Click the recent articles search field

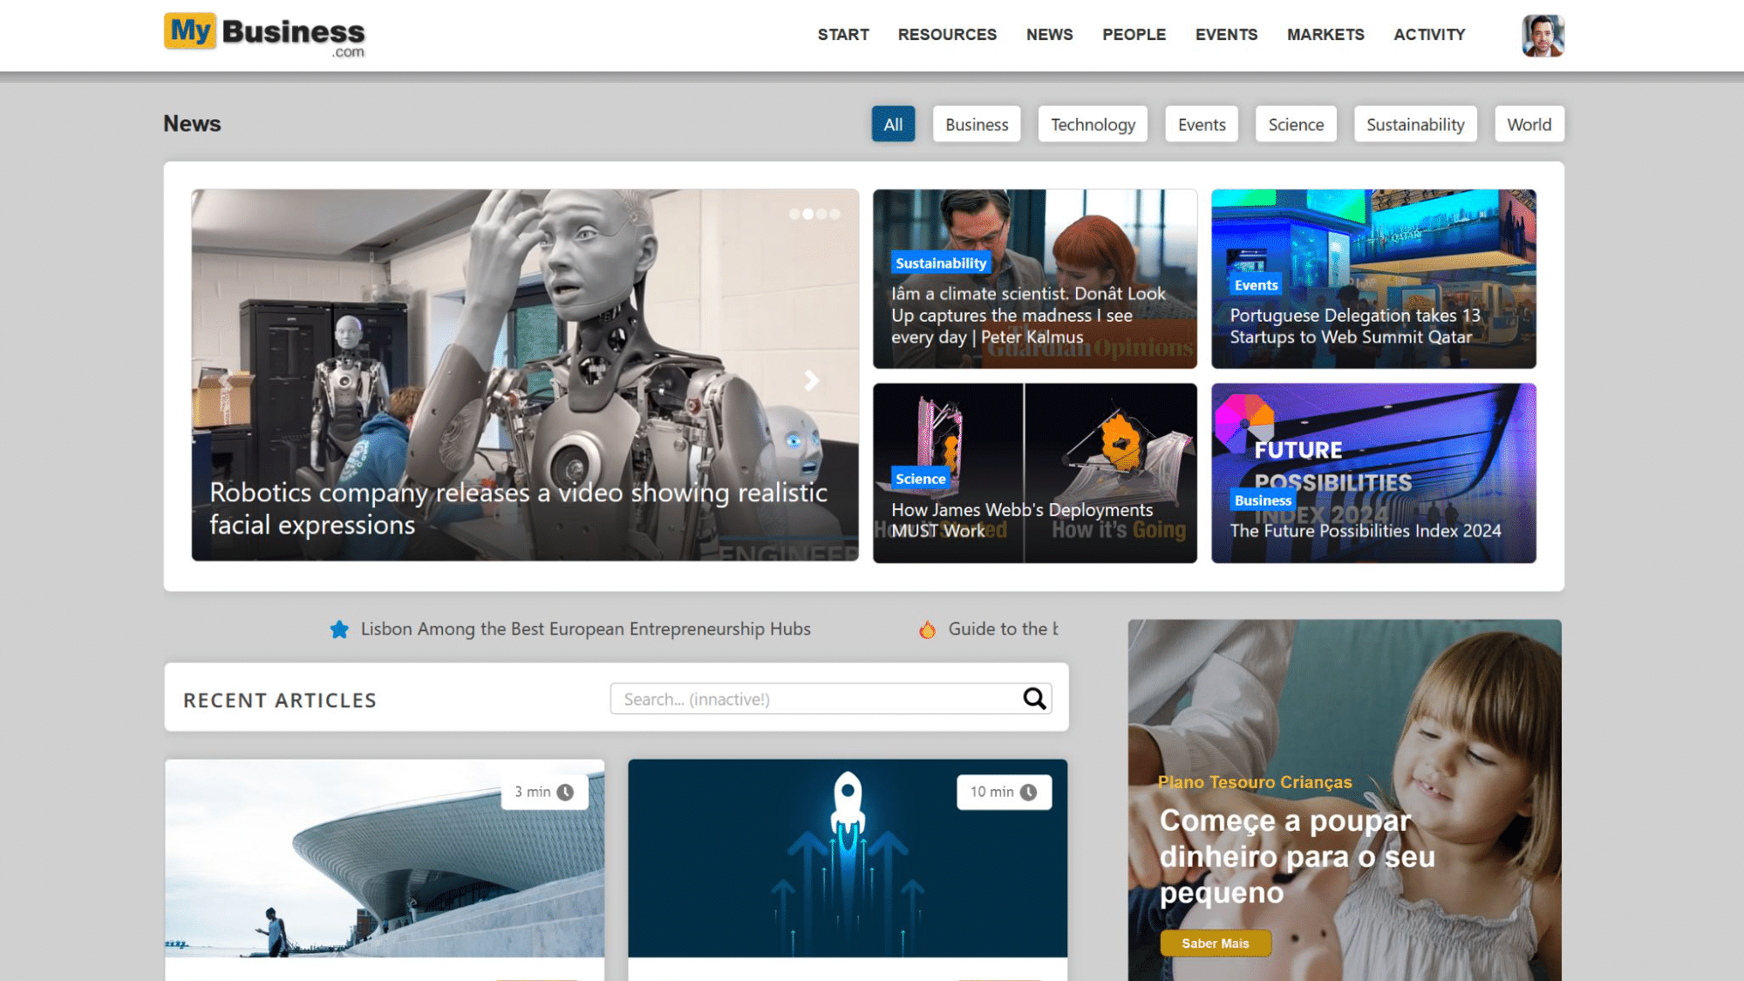pos(815,699)
